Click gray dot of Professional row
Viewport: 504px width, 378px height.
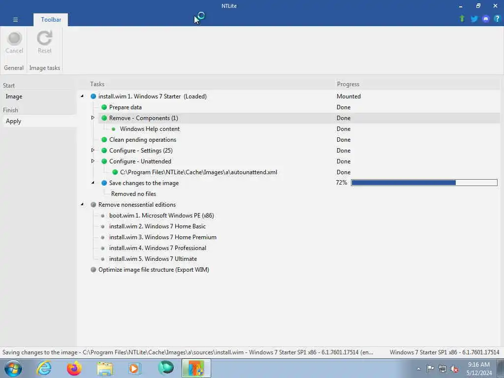tap(102, 248)
